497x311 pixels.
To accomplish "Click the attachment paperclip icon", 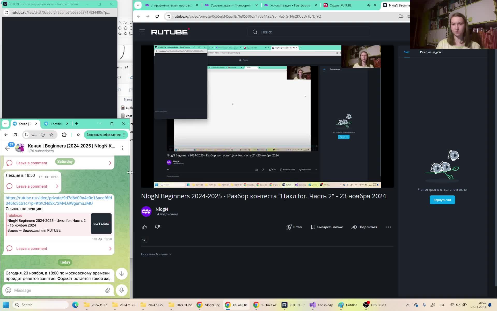I will point(108,290).
